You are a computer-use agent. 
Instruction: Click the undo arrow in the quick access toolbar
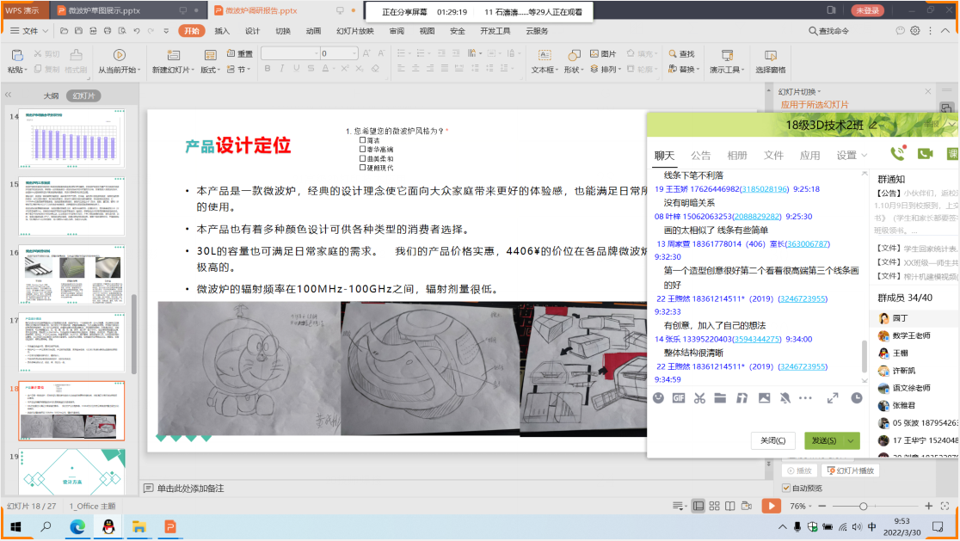pos(137,31)
